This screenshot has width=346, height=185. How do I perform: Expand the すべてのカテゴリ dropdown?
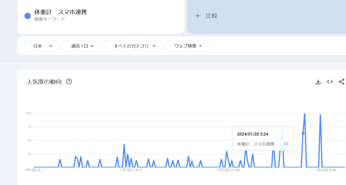[134, 46]
